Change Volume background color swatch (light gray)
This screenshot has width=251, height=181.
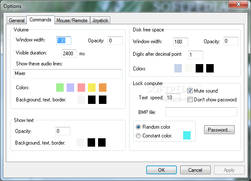point(81,100)
